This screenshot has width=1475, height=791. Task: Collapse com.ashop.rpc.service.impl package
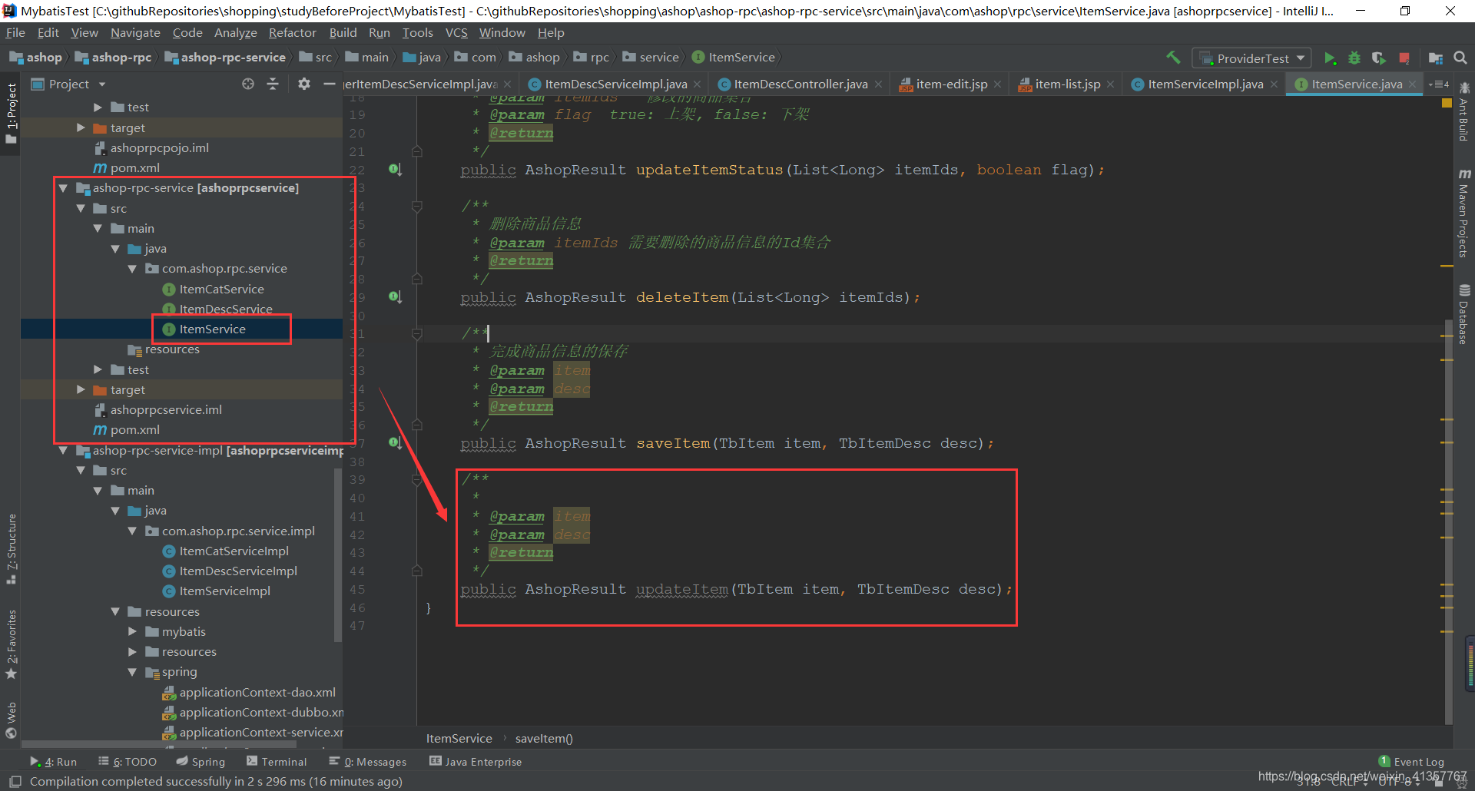tap(132, 531)
